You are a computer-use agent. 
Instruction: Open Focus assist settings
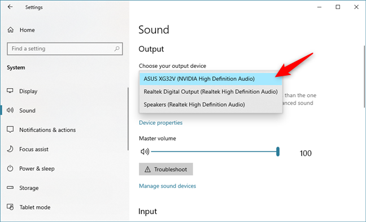(x=34, y=149)
